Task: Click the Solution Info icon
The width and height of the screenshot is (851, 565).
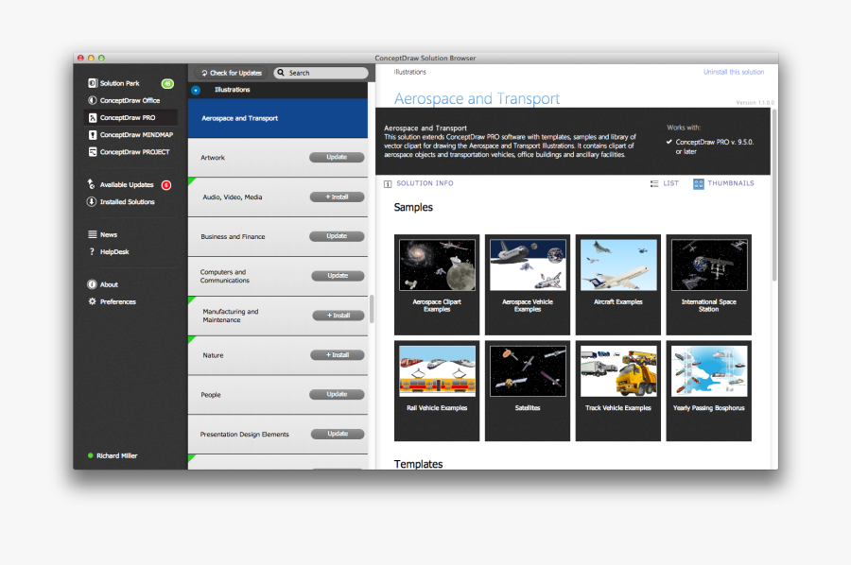Action: pos(388,184)
